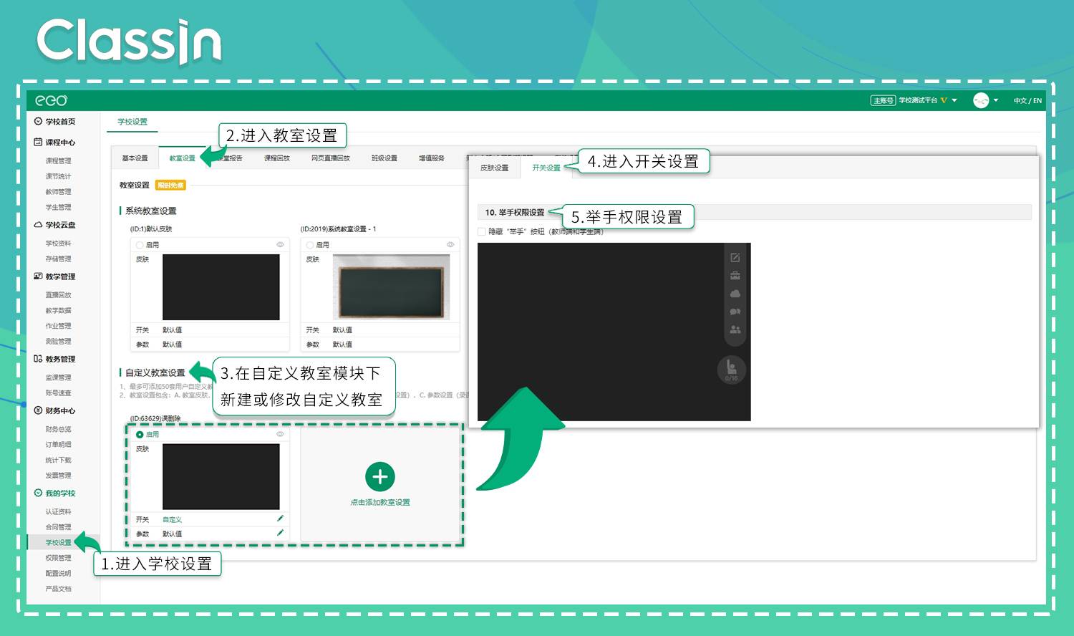
Task: Select 启用 radio for custom classroom ID:63629
Action: pyautogui.click(x=140, y=435)
